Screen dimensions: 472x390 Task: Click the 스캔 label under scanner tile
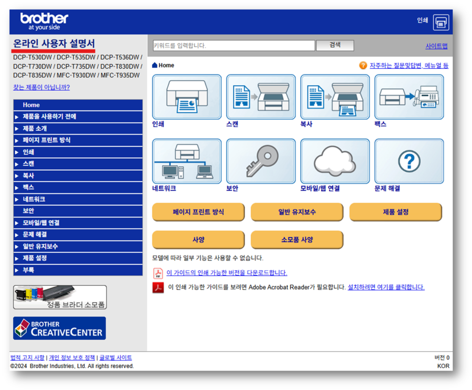click(x=232, y=124)
